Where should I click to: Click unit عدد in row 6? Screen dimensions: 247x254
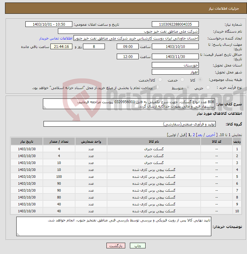(x=91, y=183)
